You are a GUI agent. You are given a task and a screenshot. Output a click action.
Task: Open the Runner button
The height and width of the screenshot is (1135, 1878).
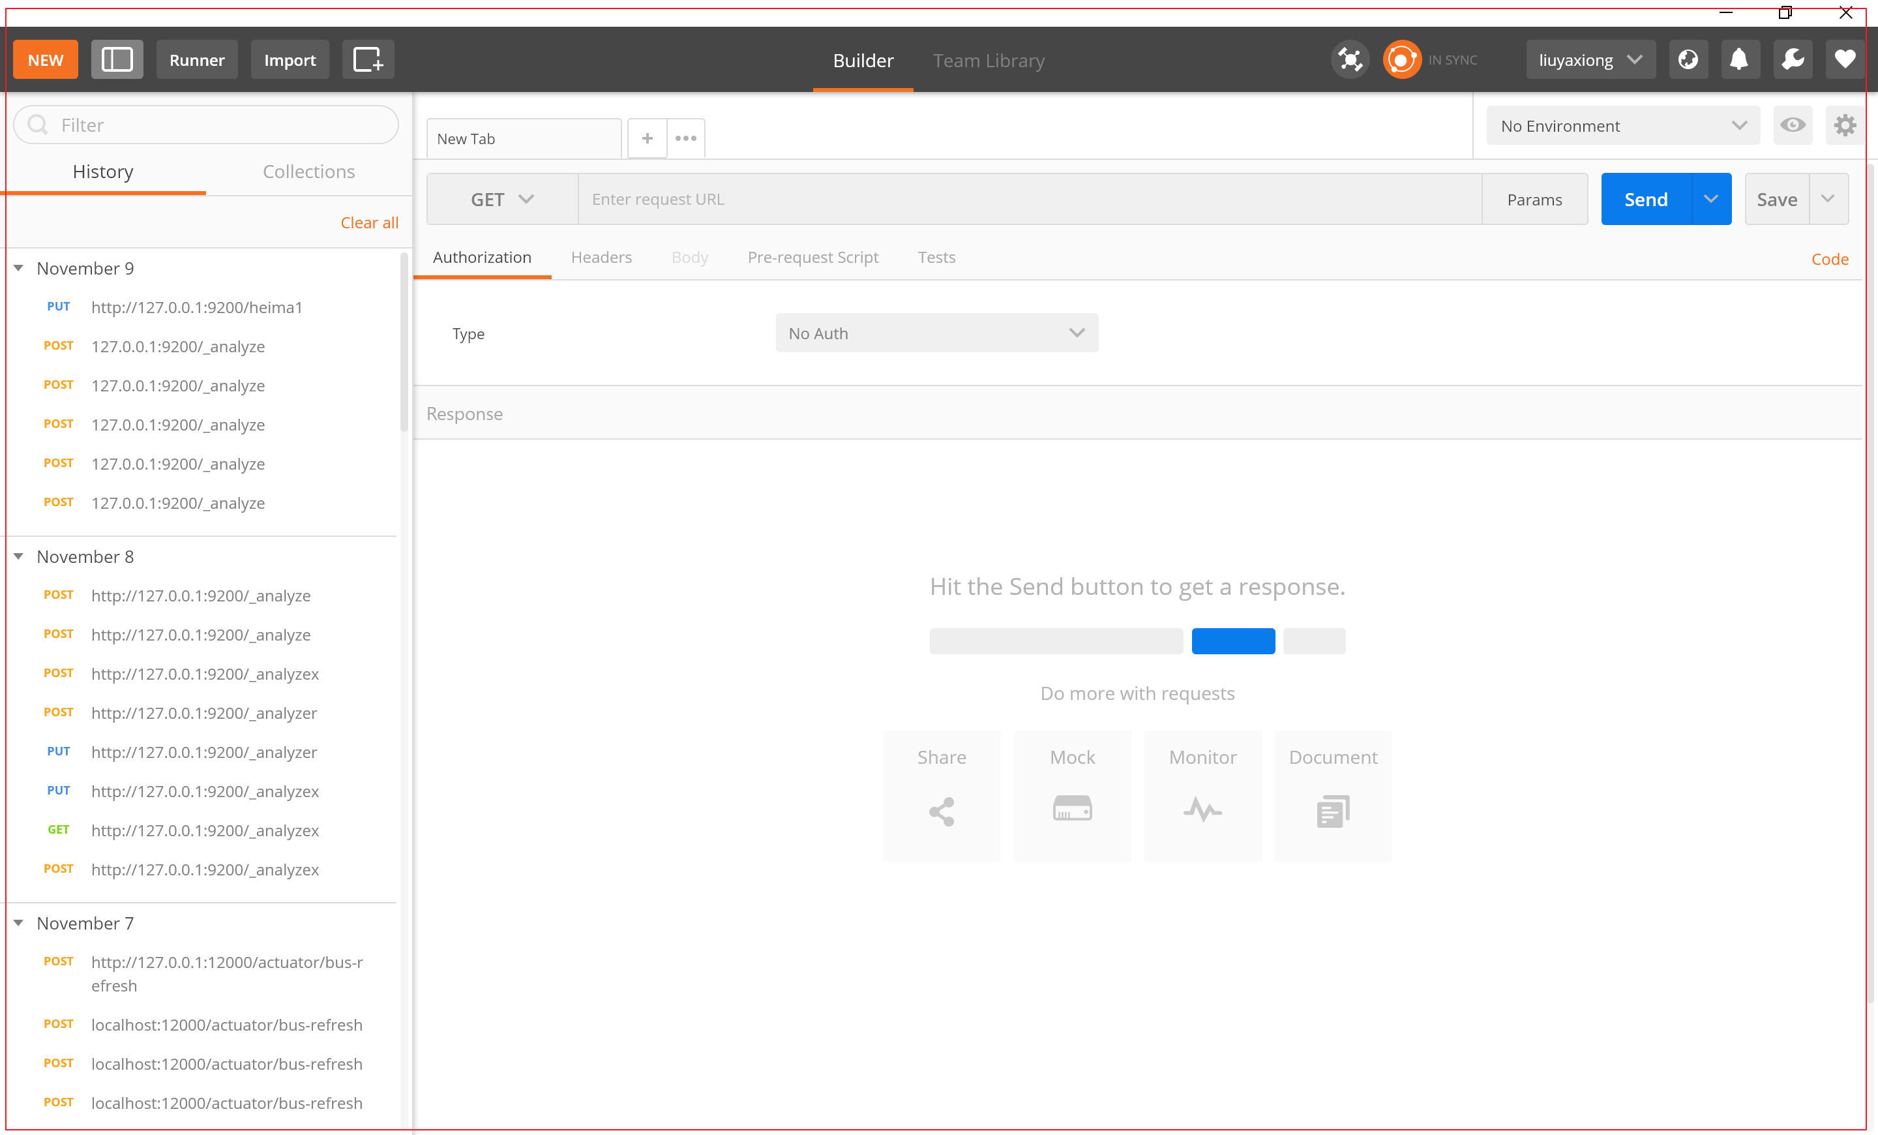(x=197, y=59)
